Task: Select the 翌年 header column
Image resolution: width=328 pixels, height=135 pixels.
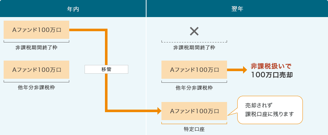Action: coord(237,9)
